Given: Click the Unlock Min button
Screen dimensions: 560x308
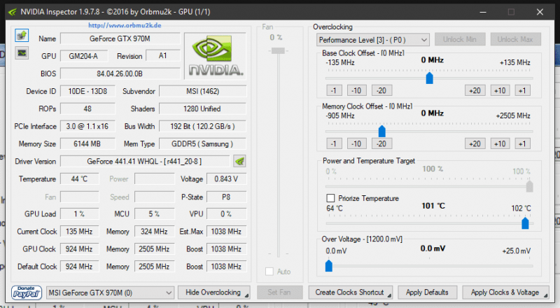Looking at the screenshot, I should click(460, 39).
